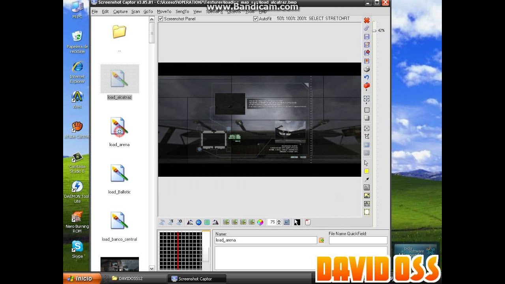Open the View menu
Viewport: 505px width, 284px height.
point(198,11)
